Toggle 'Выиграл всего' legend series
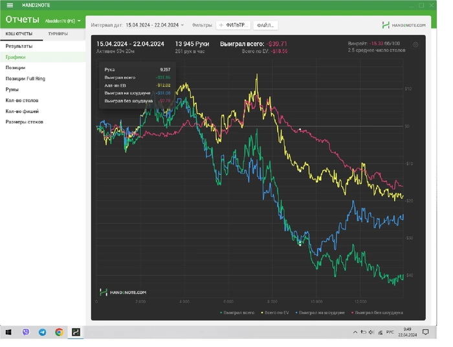The height and width of the screenshot is (347, 453). 238,312
